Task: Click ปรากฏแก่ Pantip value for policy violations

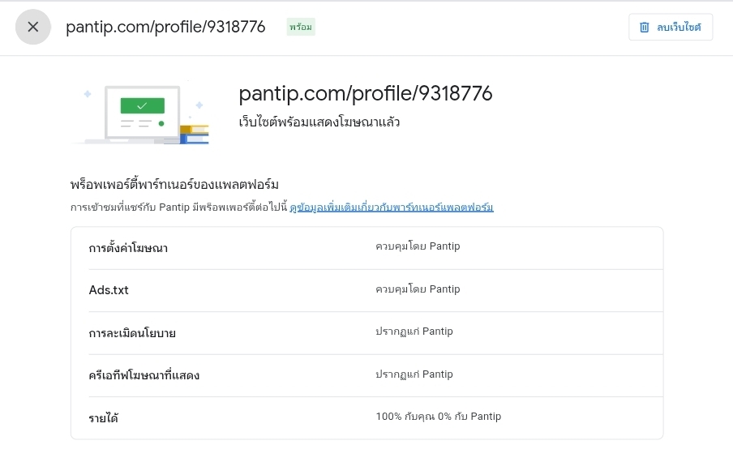Action: (x=414, y=332)
